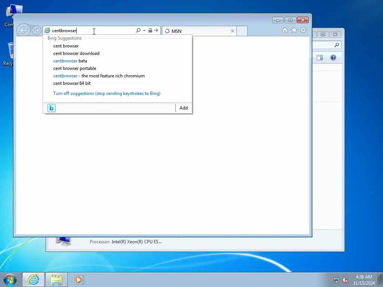Click the Add search provider button
The image size is (383, 287).
coord(184,108)
